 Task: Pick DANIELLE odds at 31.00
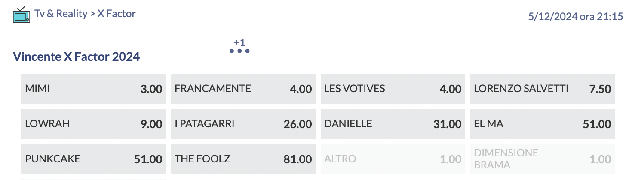coord(393,124)
